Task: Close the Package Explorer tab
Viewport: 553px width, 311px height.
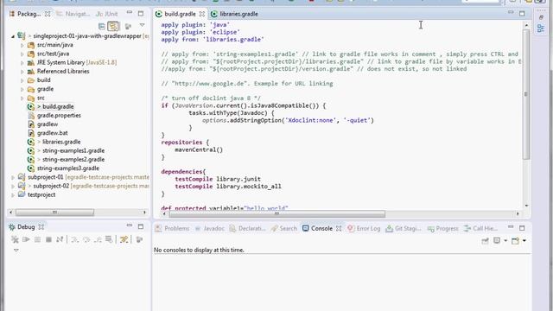Action: (48, 14)
